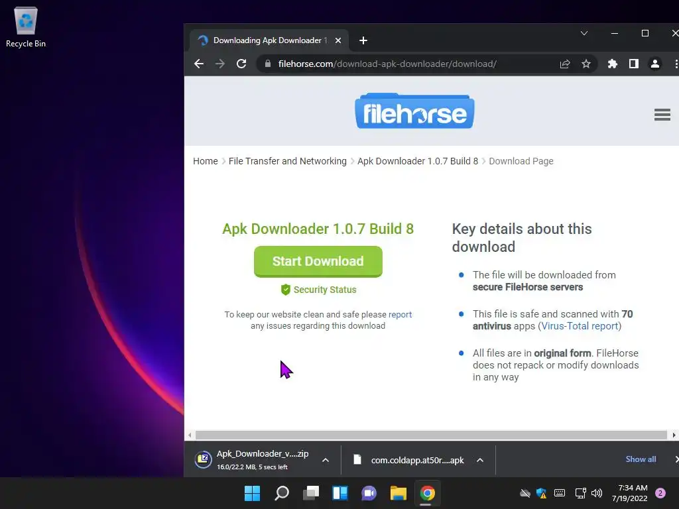Image resolution: width=679 pixels, height=509 pixels.
Task: Open Widgets on taskbar
Action: [x=340, y=493]
